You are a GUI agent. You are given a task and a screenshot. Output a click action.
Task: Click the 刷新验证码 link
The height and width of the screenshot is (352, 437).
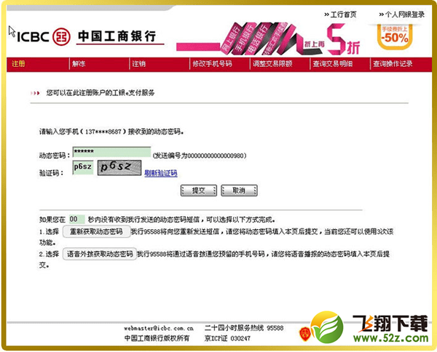click(x=161, y=173)
